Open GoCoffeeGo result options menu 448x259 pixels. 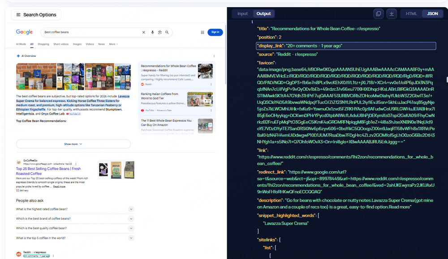[76, 164]
